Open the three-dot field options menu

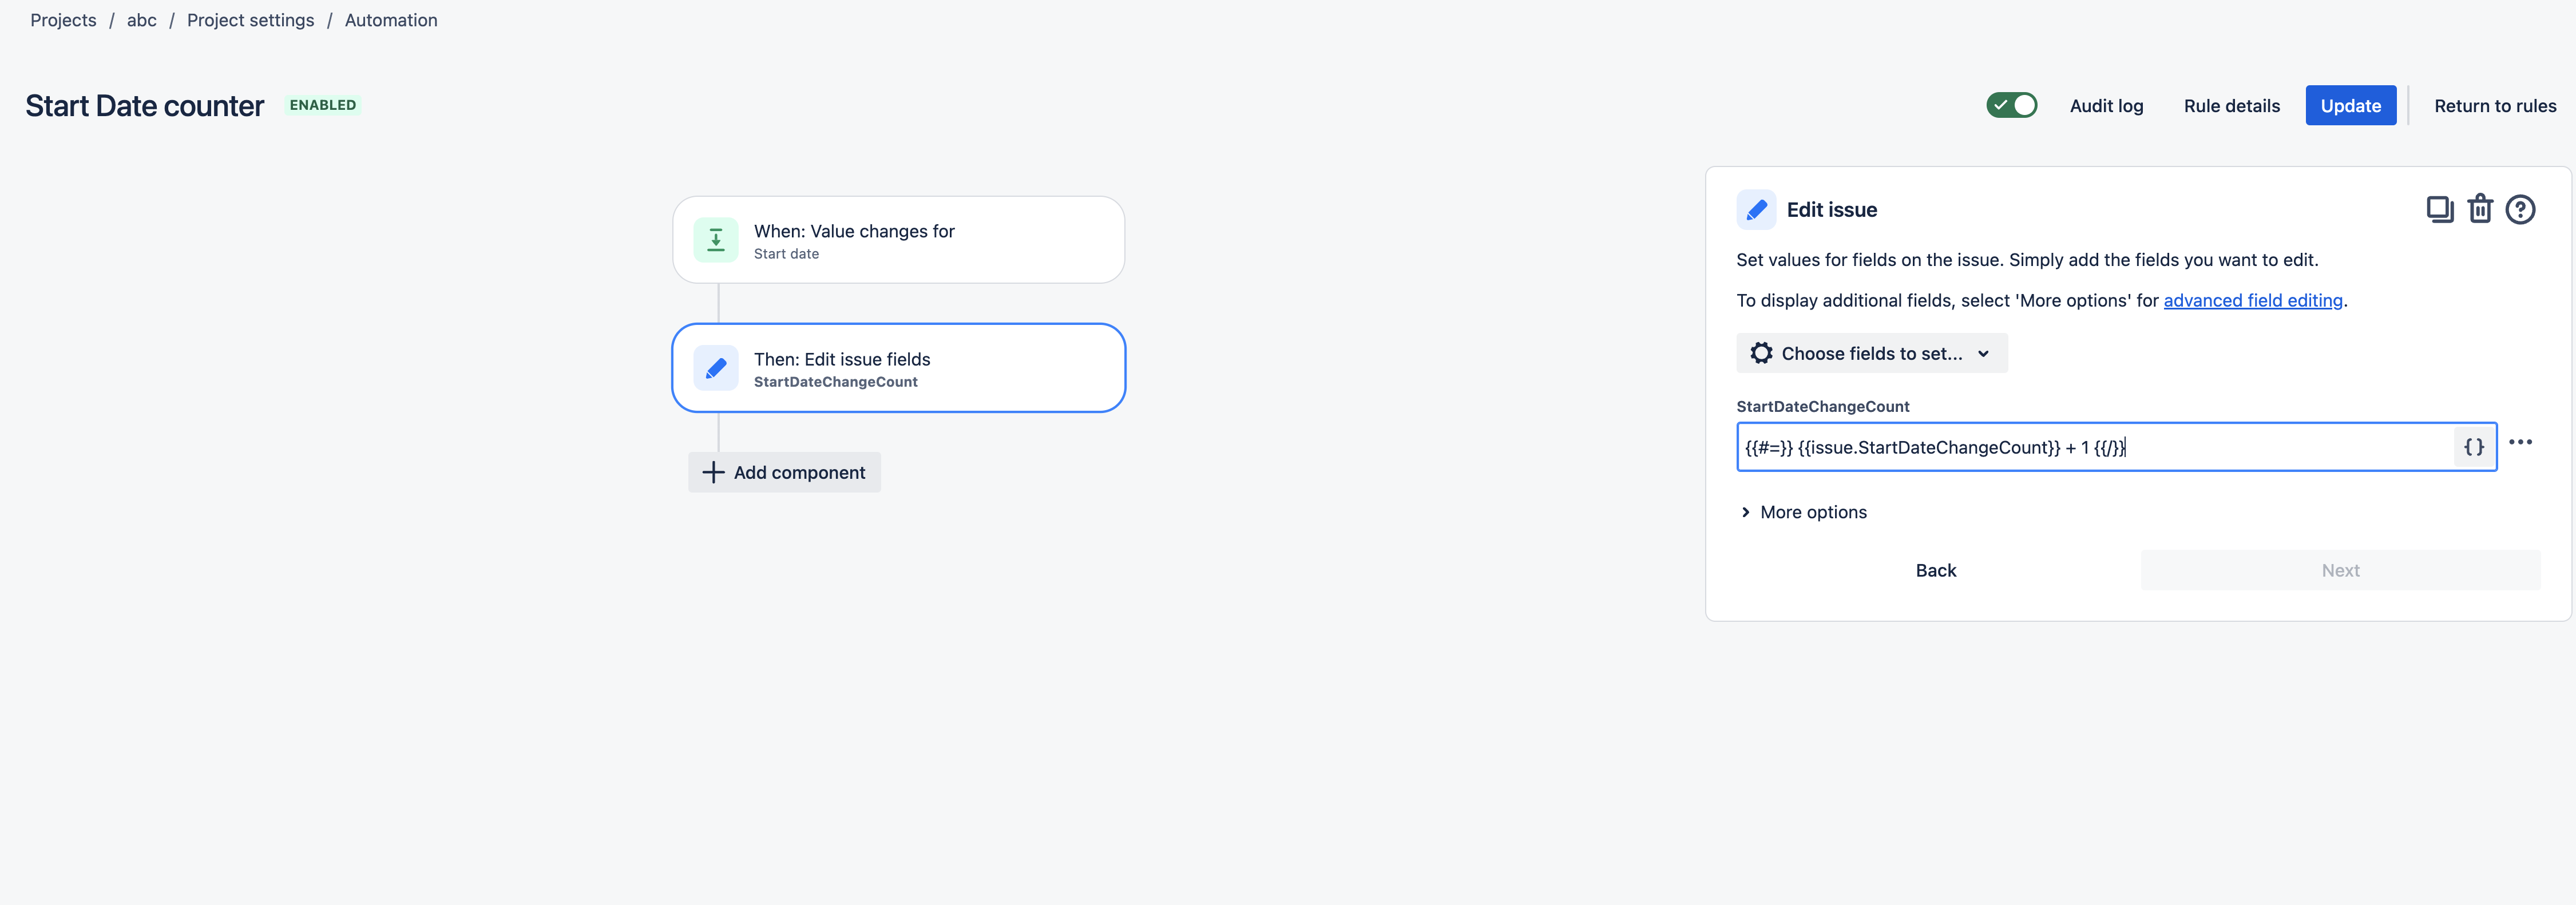pyautogui.click(x=2520, y=442)
